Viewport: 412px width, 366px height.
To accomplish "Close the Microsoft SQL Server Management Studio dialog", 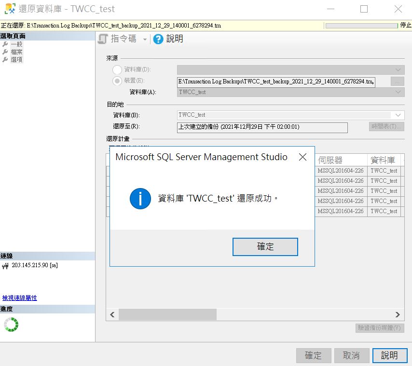I will pos(302,157).
